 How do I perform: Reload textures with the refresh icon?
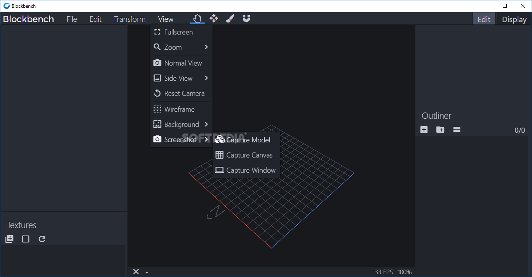pyautogui.click(x=42, y=239)
